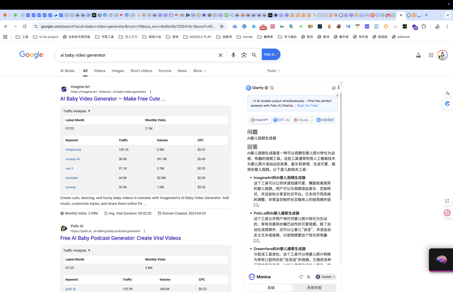
Task: Go back to the previous page
Action: [x=6, y=26]
